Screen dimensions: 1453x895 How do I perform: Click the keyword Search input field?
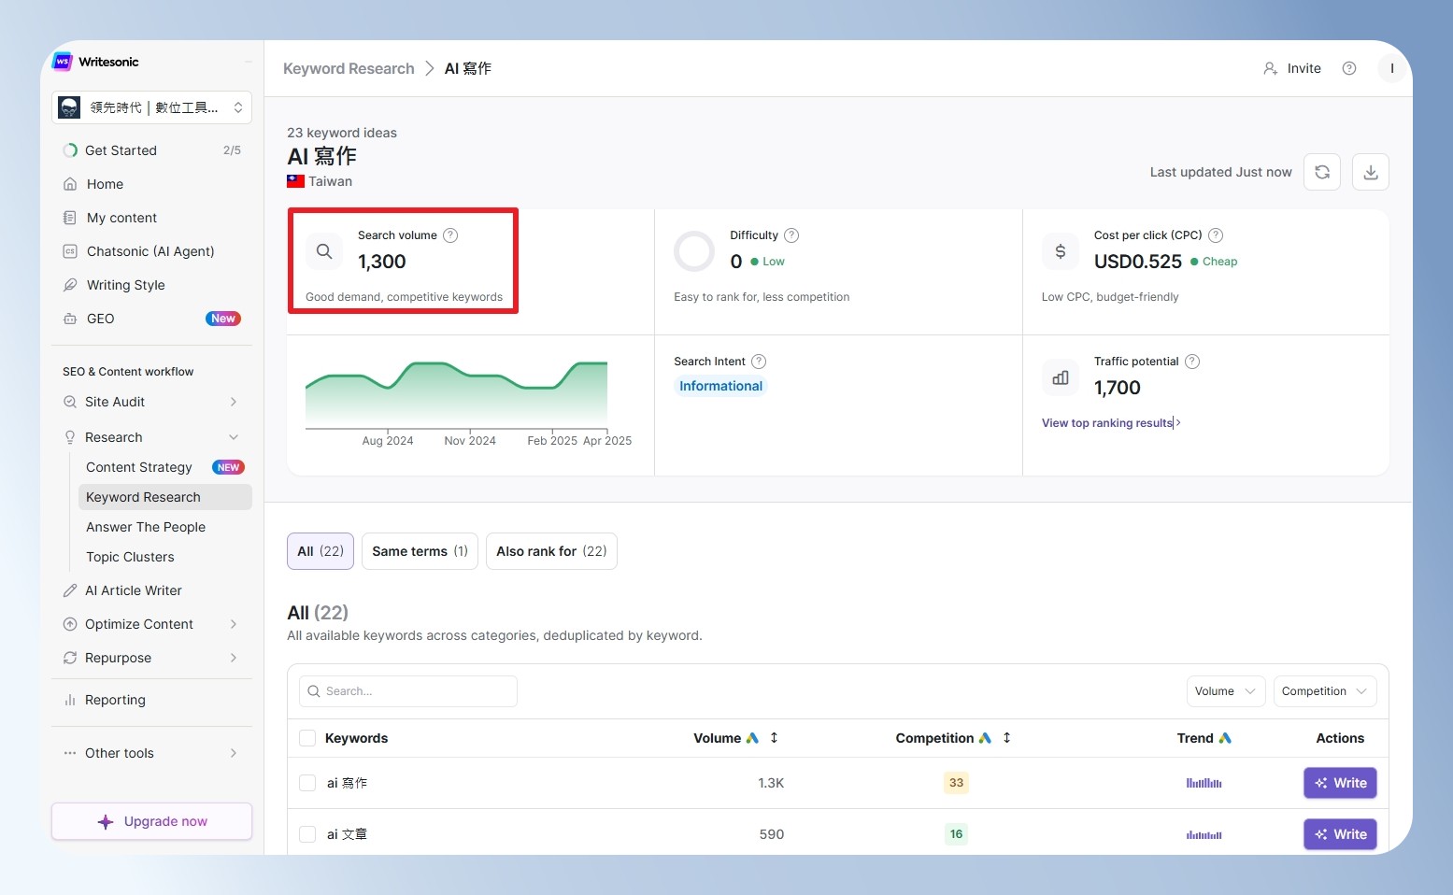coord(408,691)
